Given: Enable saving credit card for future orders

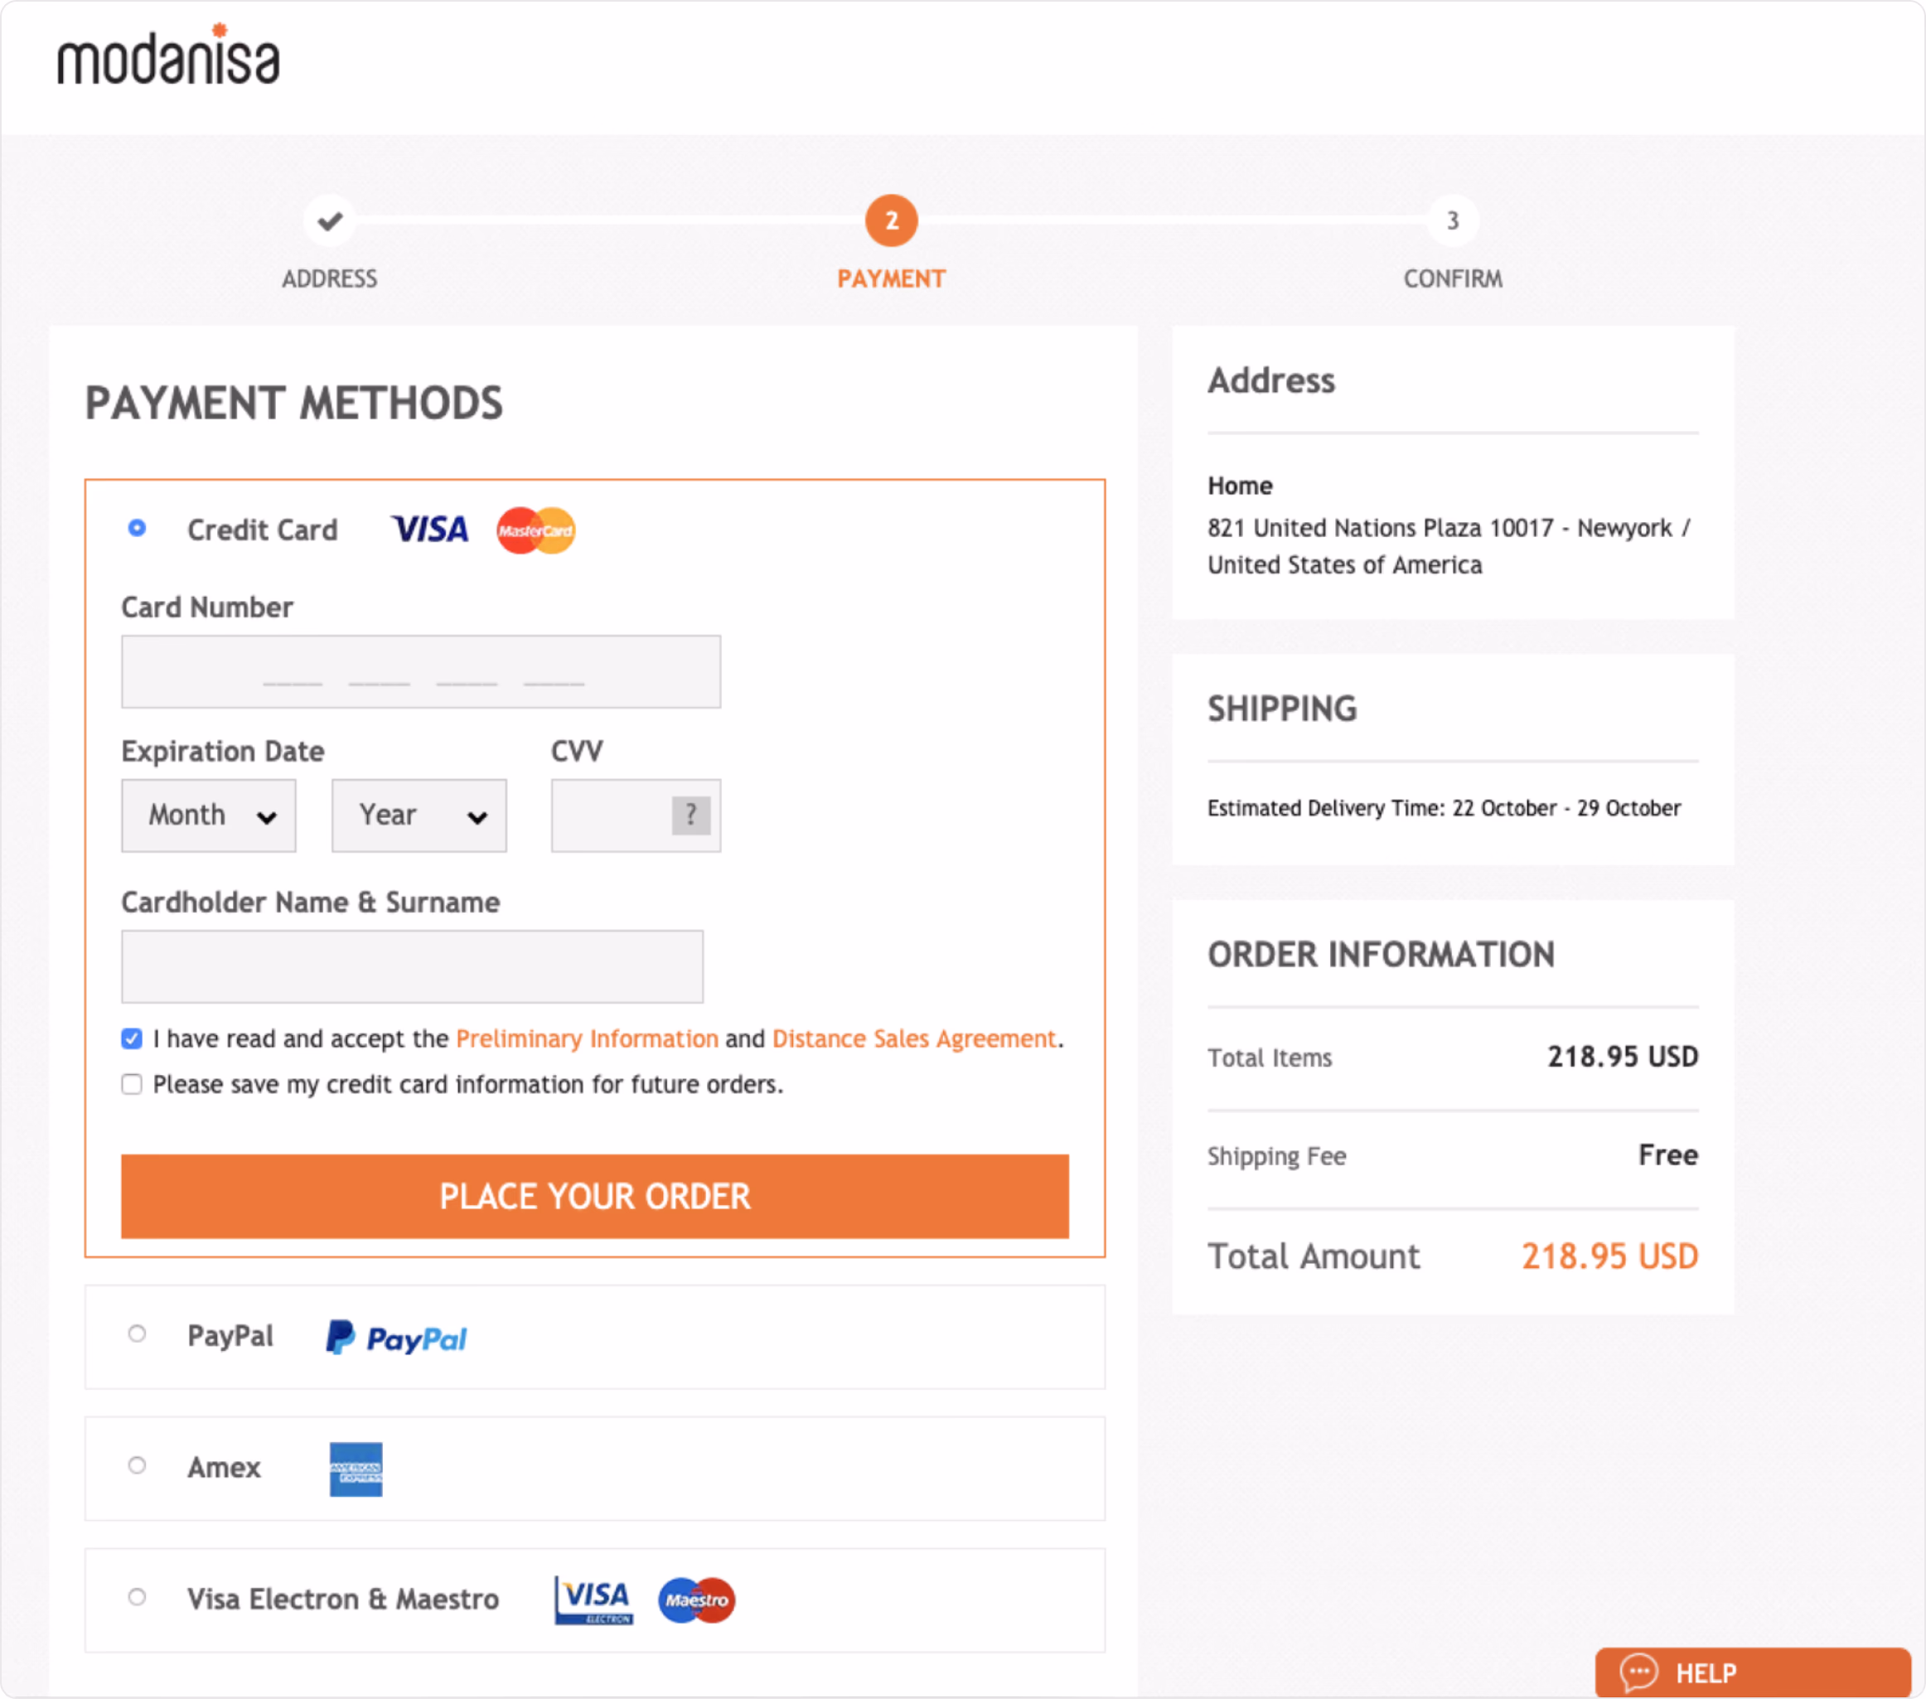Looking at the screenshot, I should (132, 1085).
